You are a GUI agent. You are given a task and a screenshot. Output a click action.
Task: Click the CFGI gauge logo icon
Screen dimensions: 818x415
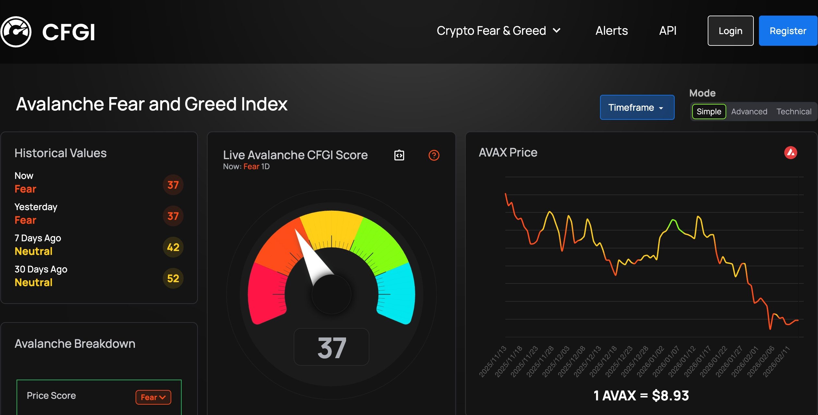tap(16, 31)
